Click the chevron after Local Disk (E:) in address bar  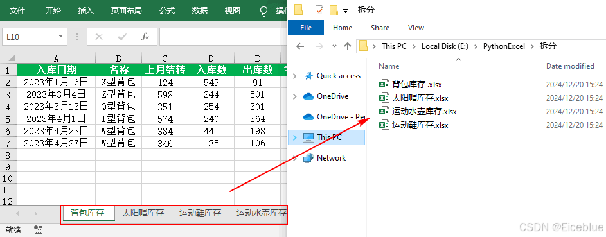476,46
